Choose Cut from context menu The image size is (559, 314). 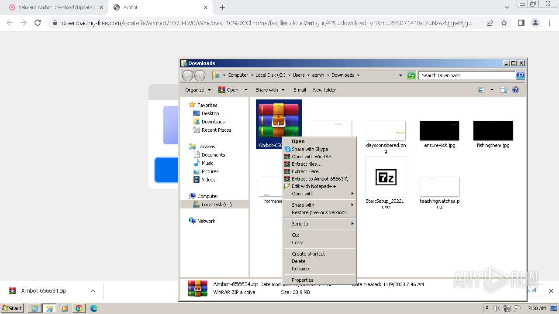pos(320,235)
